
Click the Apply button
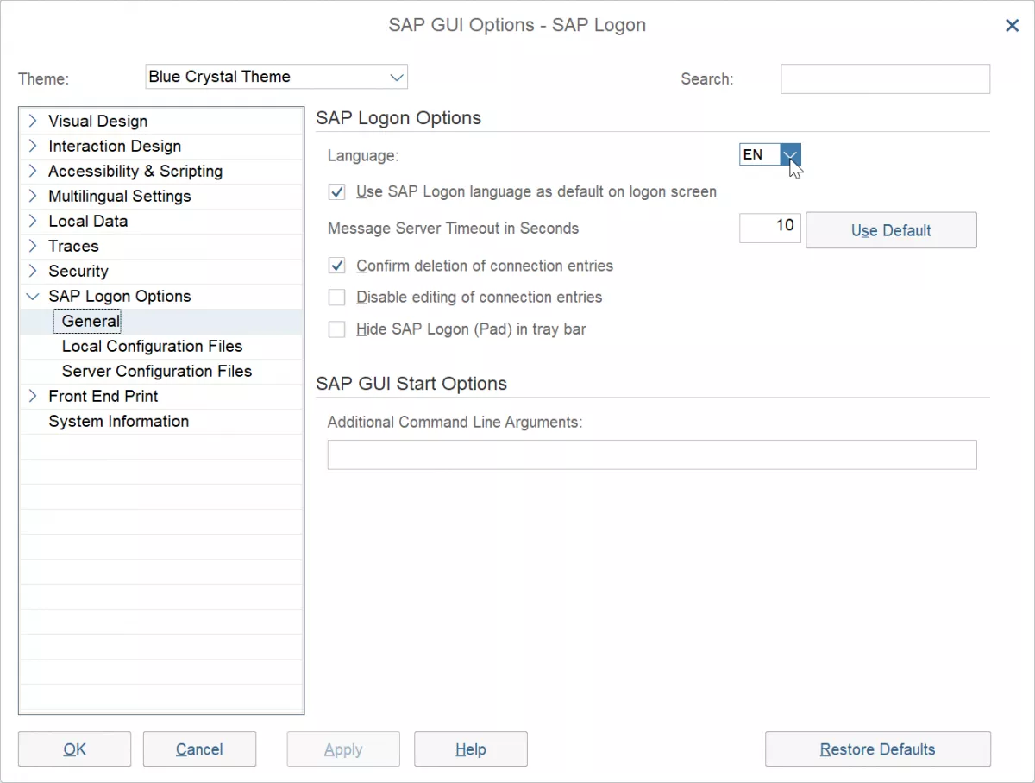(343, 749)
